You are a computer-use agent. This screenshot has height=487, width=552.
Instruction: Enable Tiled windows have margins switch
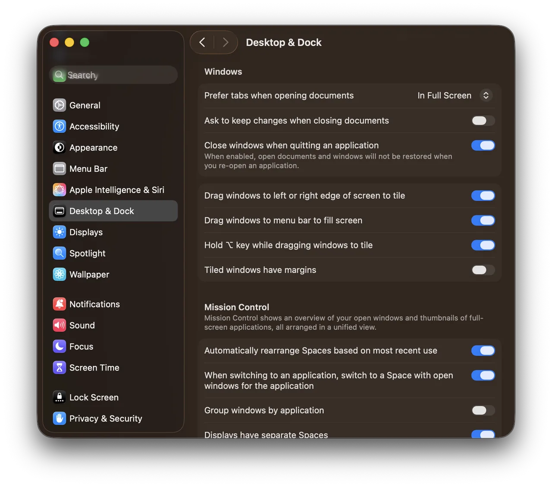click(483, 270)
